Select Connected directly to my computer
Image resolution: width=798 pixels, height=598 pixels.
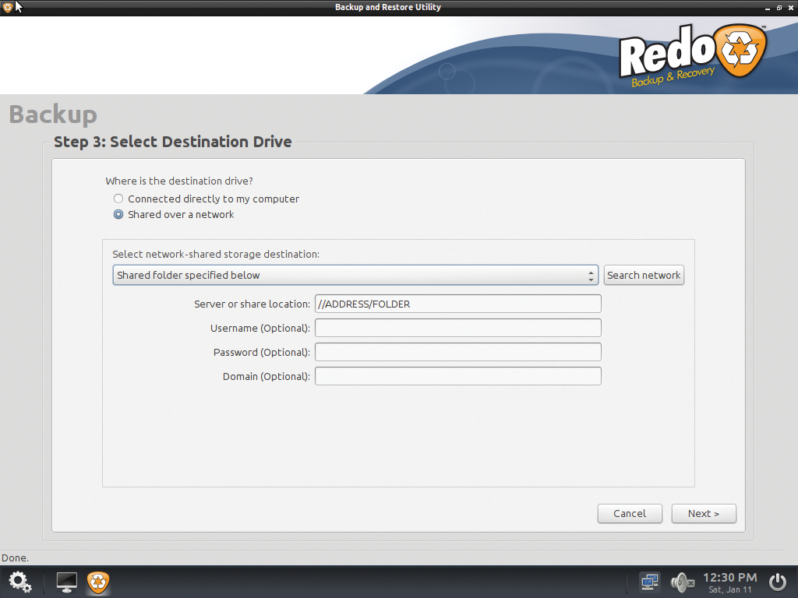click(118, 199)
